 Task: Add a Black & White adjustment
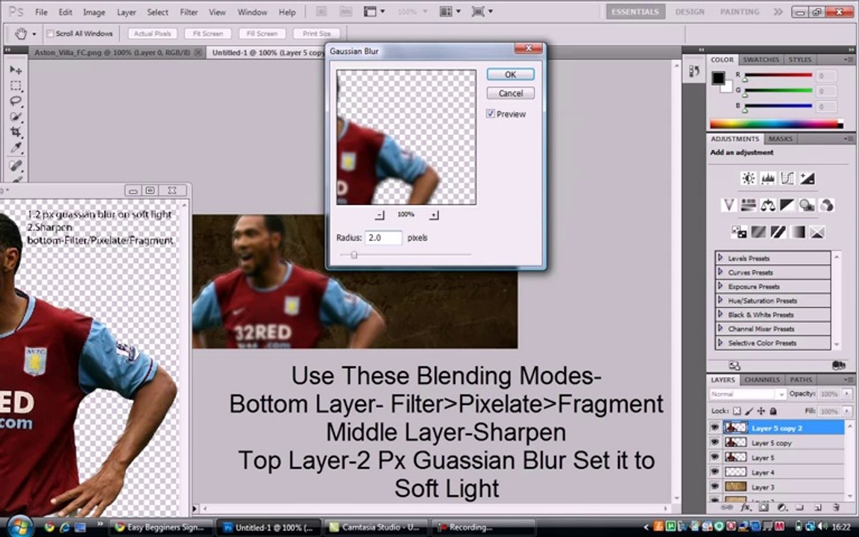pos(787,205)
